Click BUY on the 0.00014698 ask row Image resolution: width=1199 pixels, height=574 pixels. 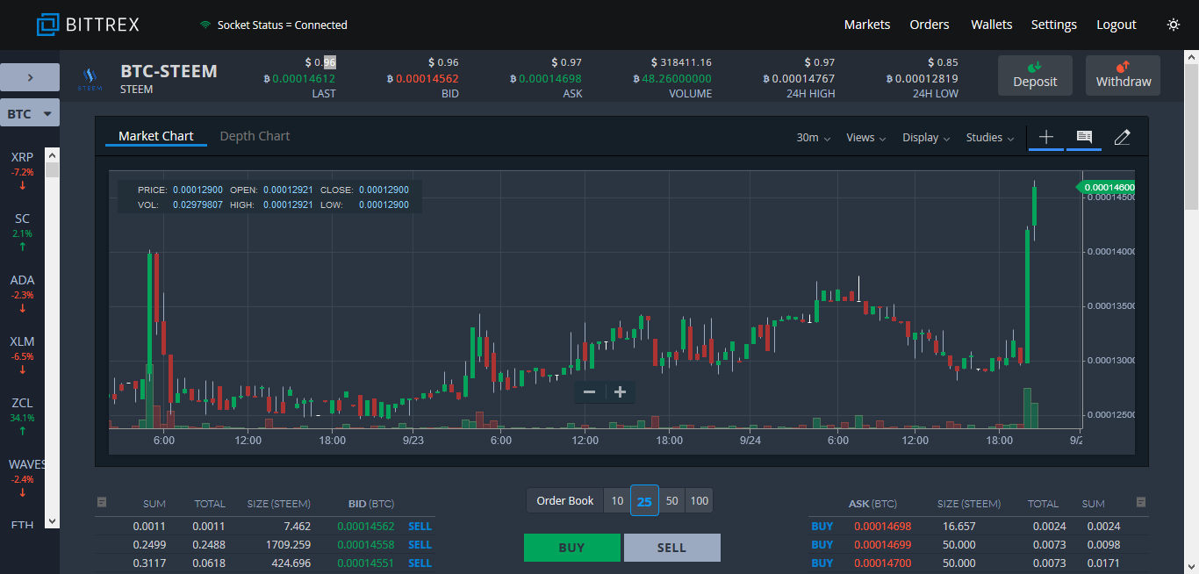[x=822, y=527]
